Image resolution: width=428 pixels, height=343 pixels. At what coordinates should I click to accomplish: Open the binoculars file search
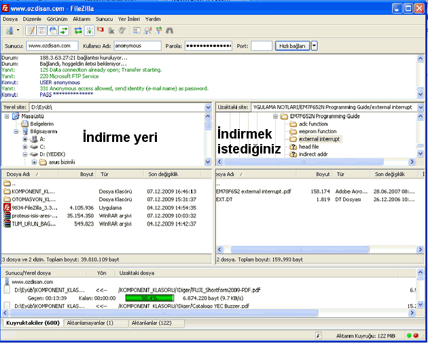pyautogui.click(x=170, y=31)
